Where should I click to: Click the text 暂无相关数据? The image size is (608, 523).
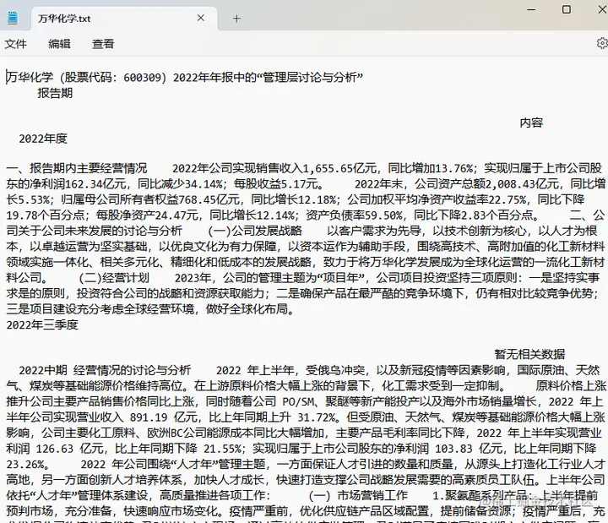(x=529, y=354)
